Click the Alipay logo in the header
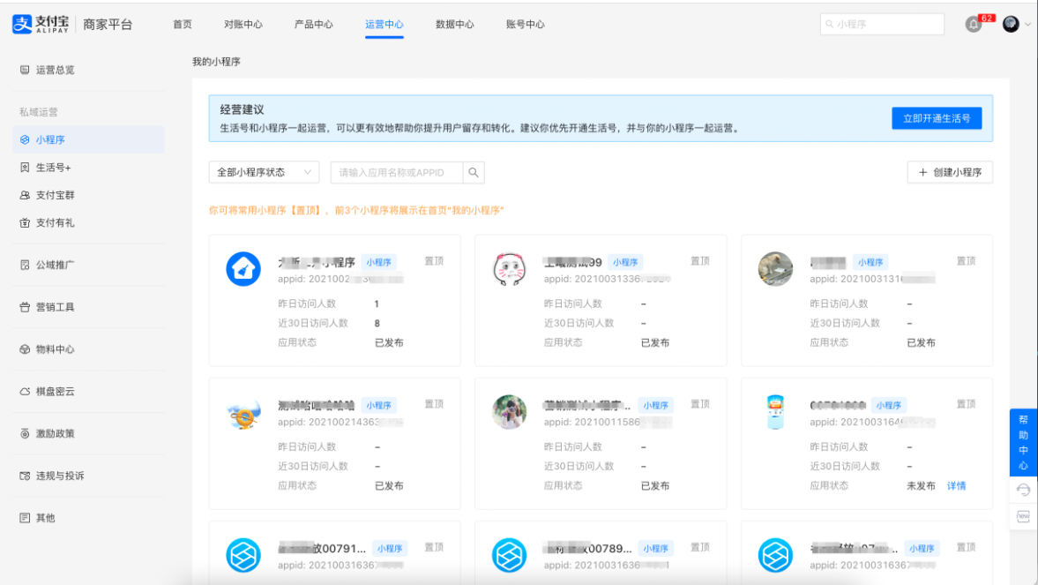 click(41, 25)
